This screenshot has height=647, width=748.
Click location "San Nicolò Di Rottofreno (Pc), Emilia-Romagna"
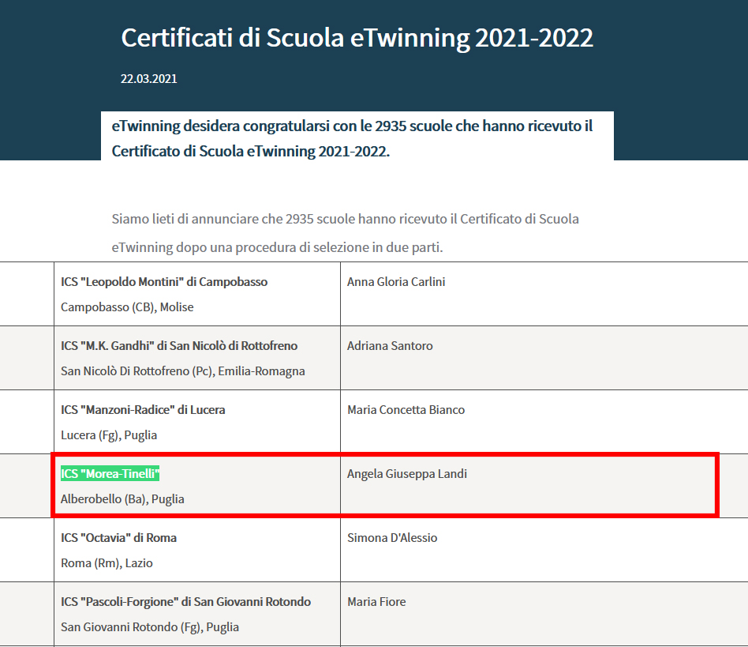(x=183, y=371)
